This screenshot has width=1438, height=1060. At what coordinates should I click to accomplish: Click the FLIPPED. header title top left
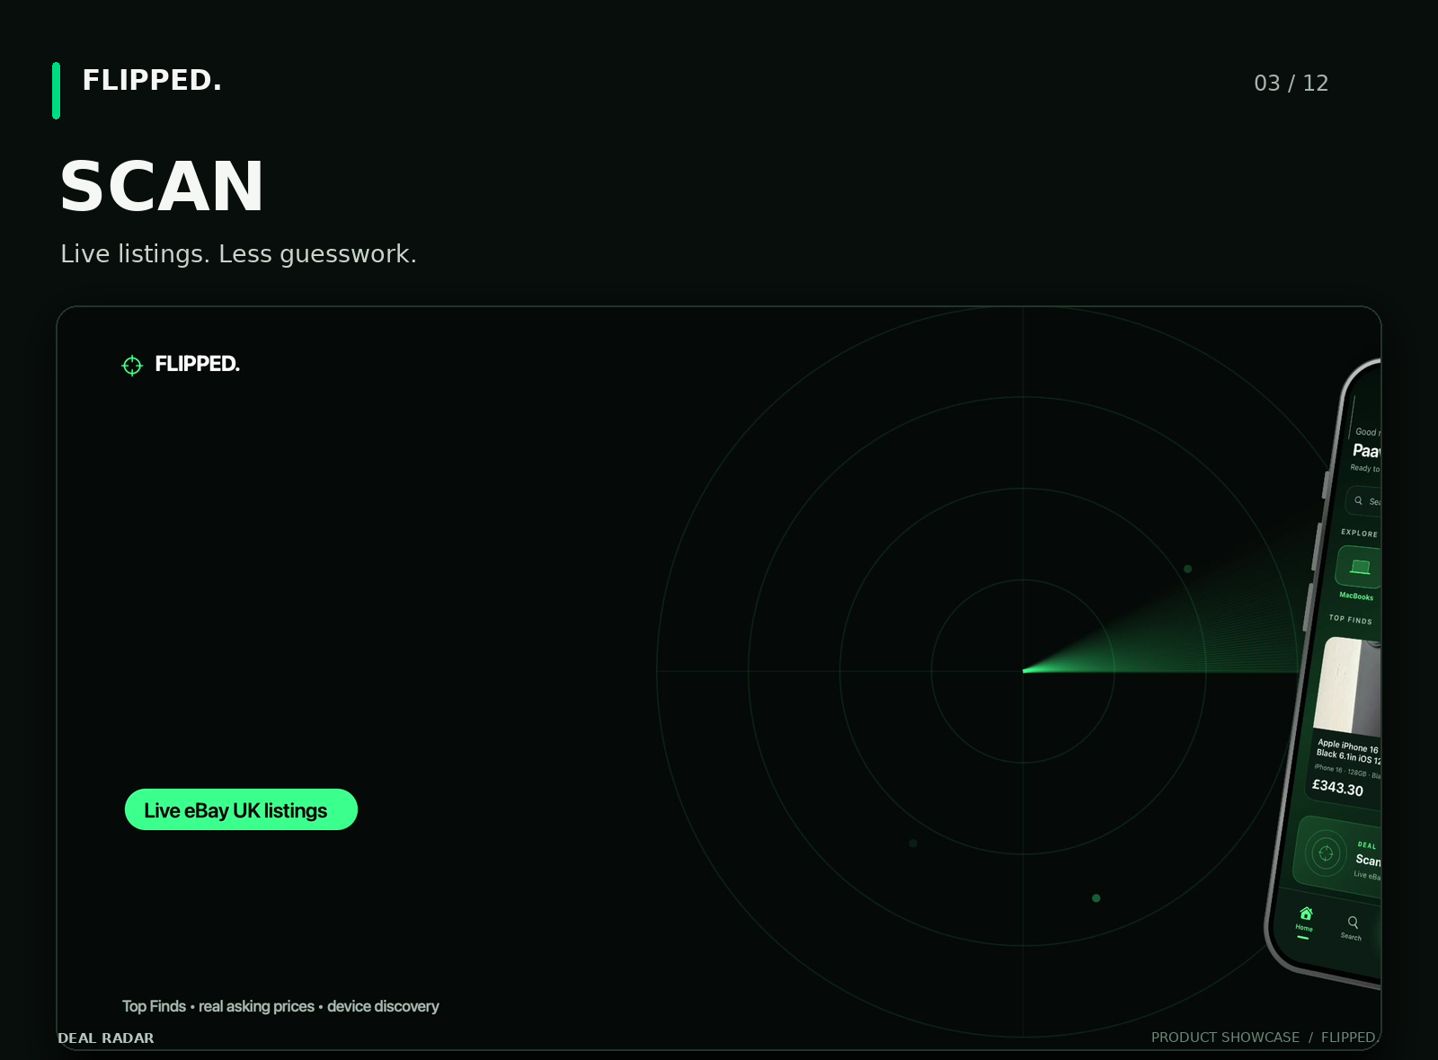coord(152,80)
